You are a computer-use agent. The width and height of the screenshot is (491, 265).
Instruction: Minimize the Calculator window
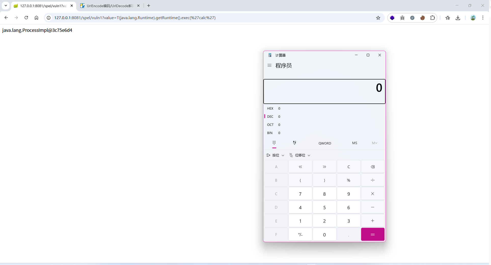pyautogui.click(x=356, y=55)
